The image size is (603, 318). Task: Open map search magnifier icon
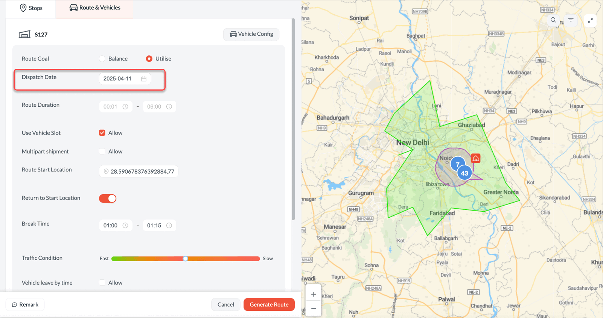click(553, 20)
